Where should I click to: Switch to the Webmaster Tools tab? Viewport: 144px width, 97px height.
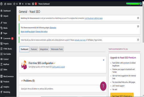[x=57, y=49]
